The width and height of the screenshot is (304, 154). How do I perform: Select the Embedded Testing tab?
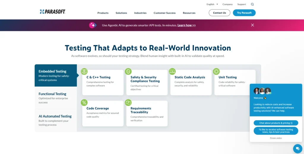tap(56, 76)
